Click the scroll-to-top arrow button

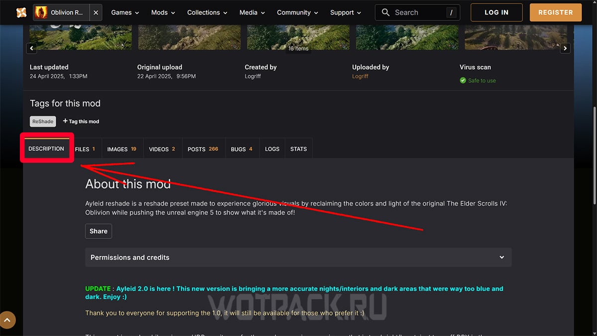(8, 320)
